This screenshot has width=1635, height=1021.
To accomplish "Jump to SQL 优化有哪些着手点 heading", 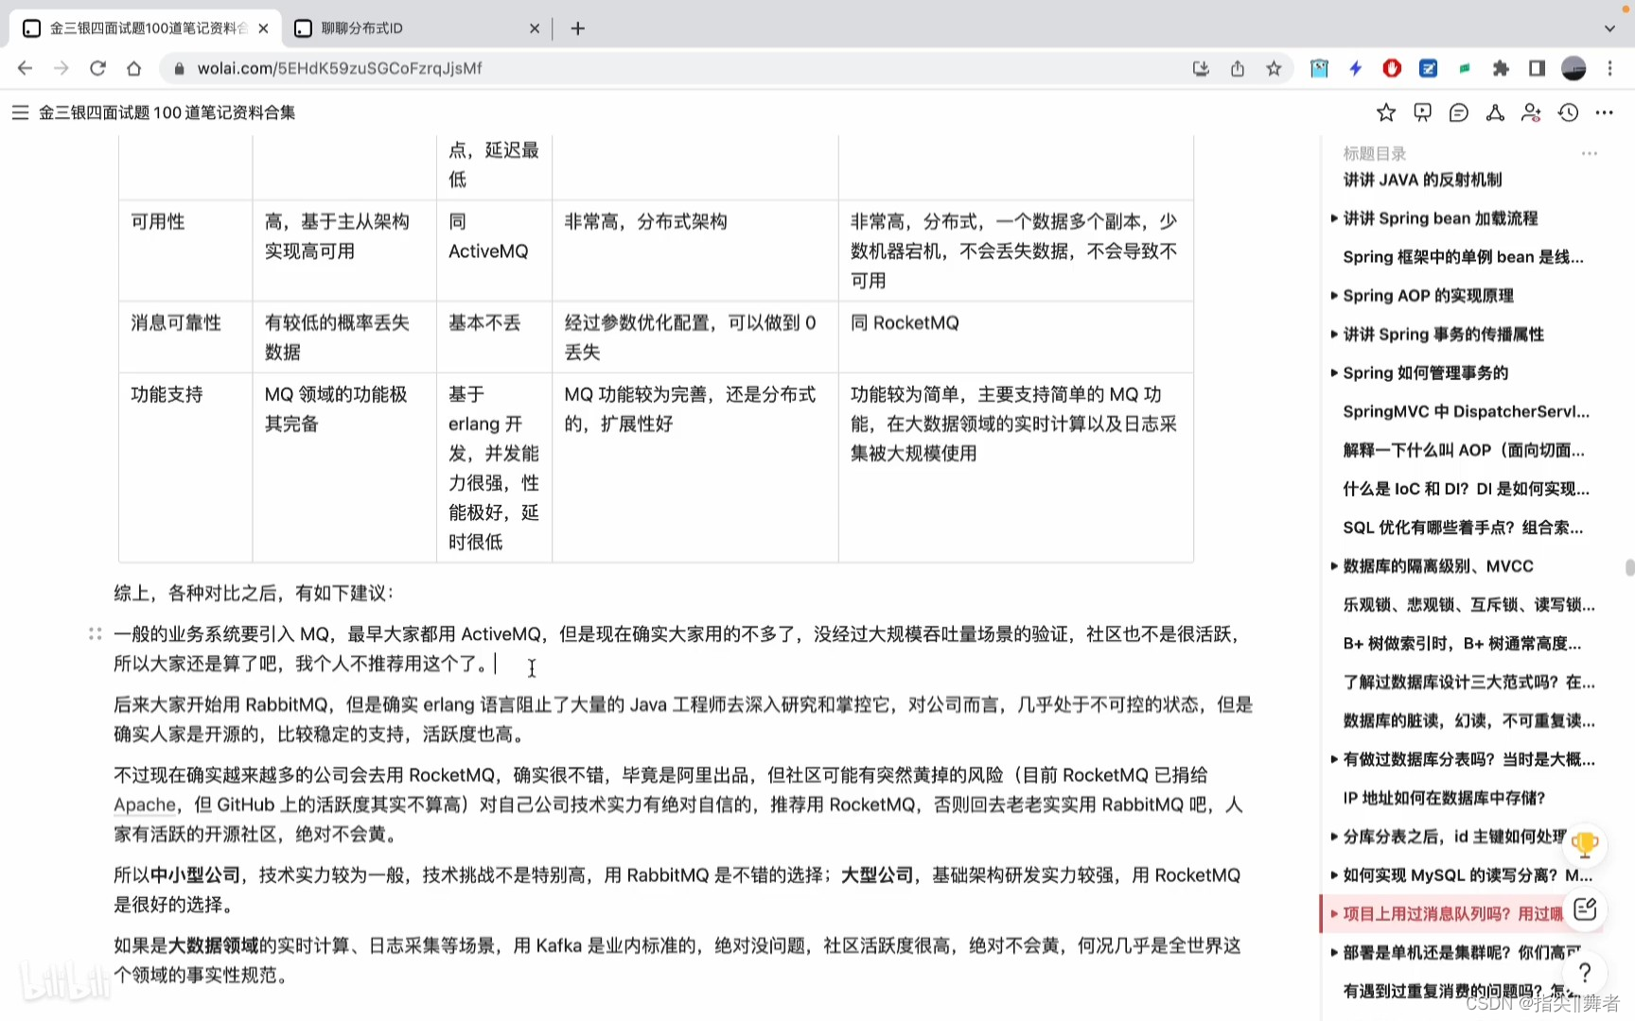I will point(1463,528).
